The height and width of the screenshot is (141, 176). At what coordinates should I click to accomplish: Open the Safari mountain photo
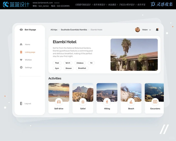point(83,92)
